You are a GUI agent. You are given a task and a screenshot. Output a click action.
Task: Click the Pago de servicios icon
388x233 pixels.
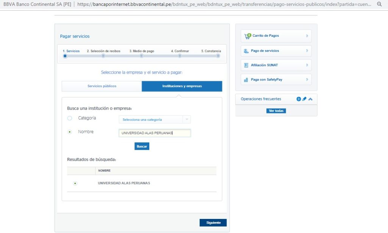coord(246,51)
